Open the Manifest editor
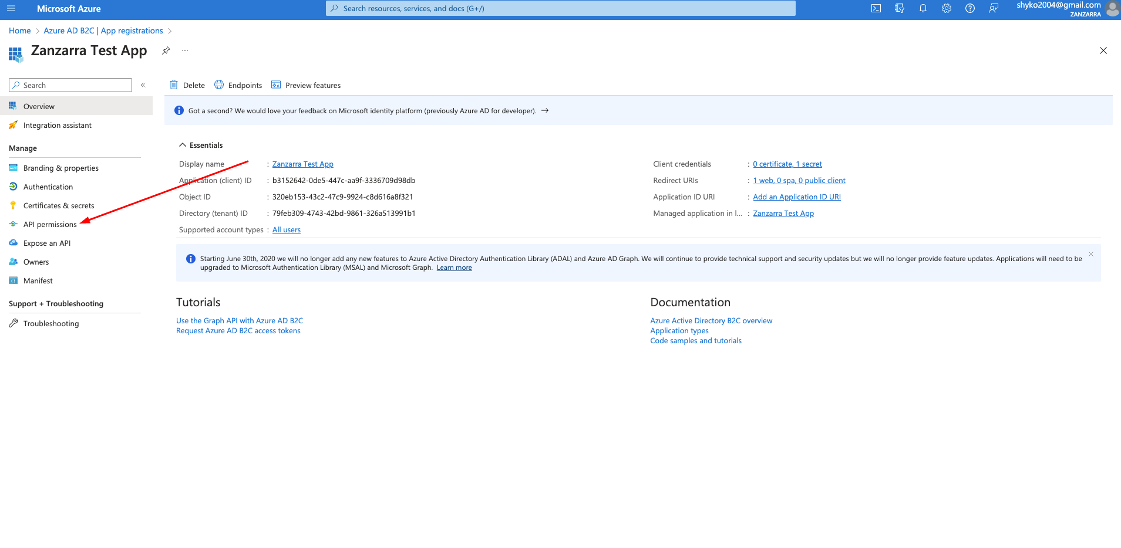Viewport: 1121px width, 548px height. pos(38,280)
